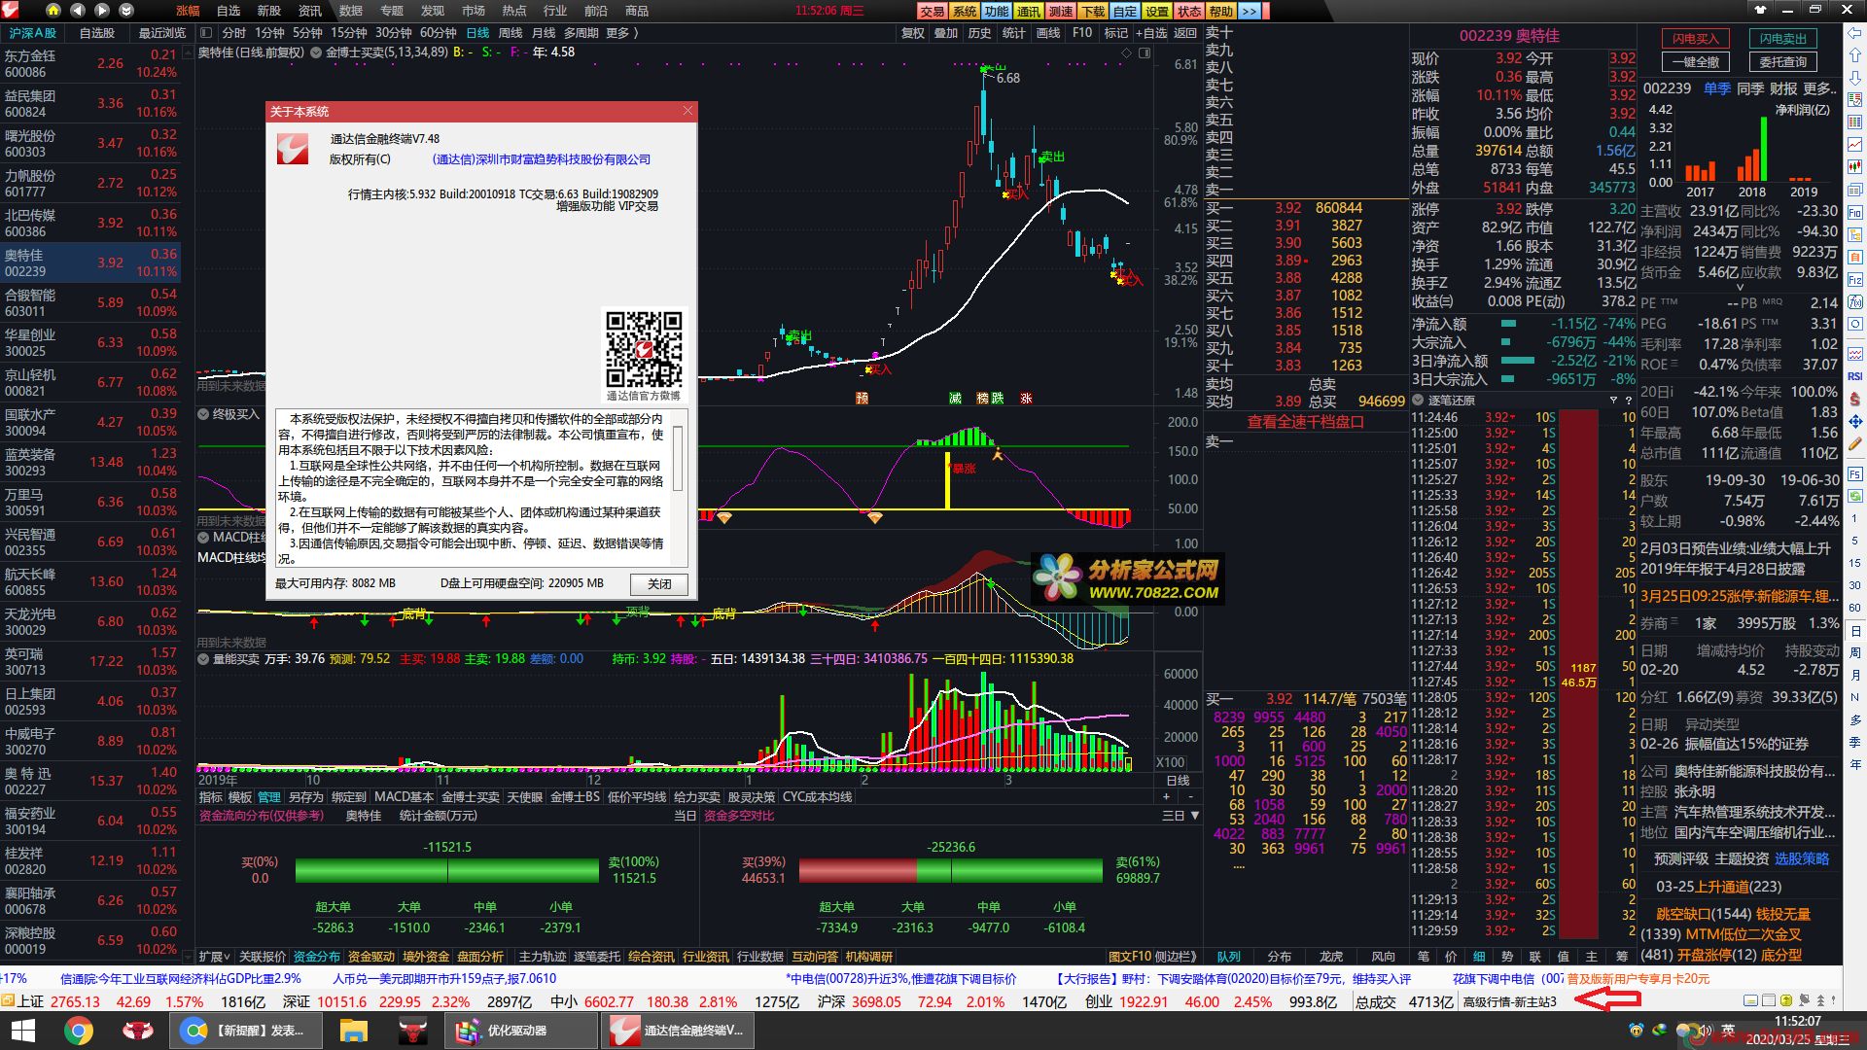Select 京山轻机 000821 in stock list
Screen dimensions: 1867x1050
point(90,382)
